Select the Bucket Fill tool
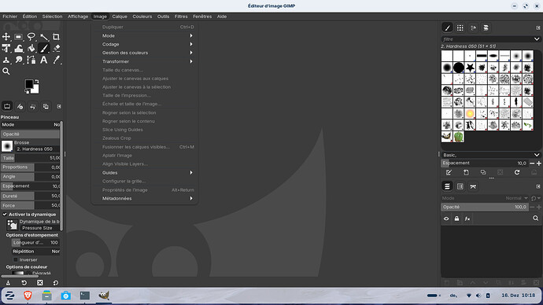 [x=31, y=49]
